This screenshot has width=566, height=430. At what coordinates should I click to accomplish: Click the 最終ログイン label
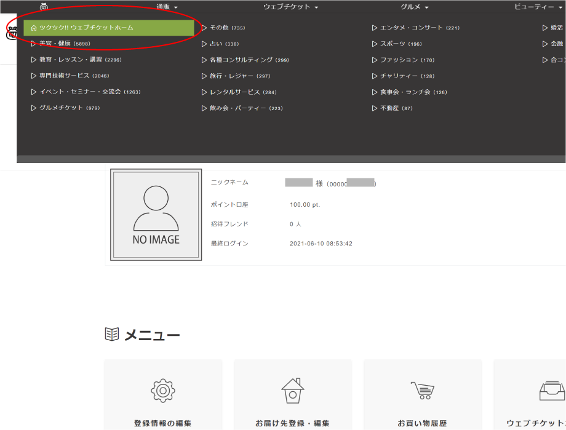[229, 244]
